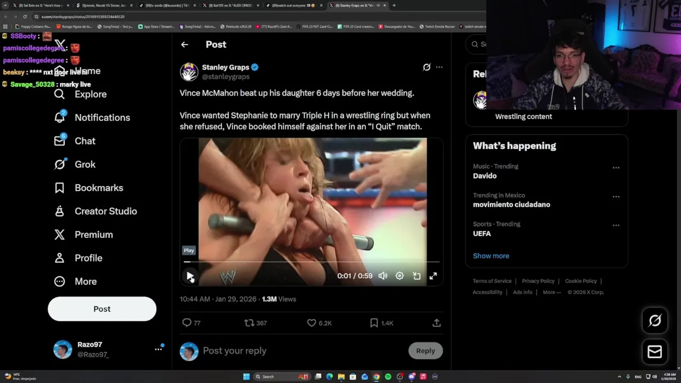Open Notifications in the sidebar
This screenshot has width=681, height=383.
pyautogui.click(x=92, y=118)
